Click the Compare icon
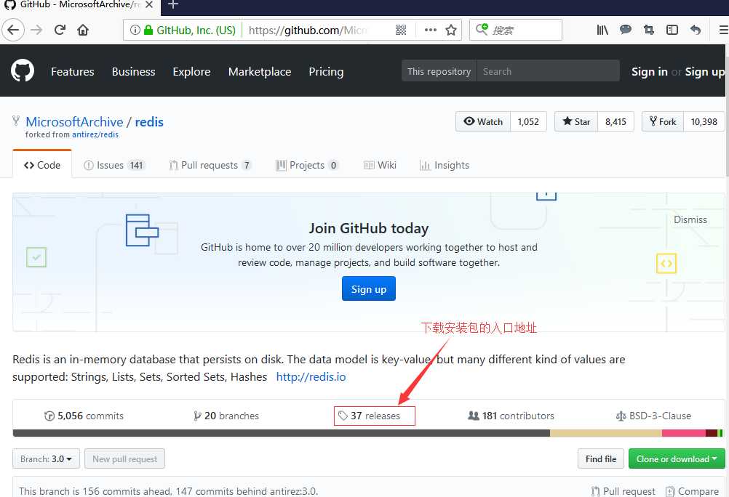This screenshot has height=497, width=729. tap(670, 491)
